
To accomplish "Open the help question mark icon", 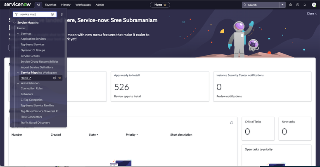I will tap(298, 5).
